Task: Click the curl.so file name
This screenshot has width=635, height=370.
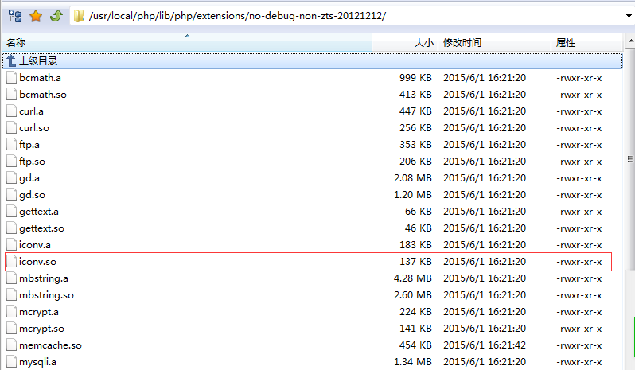Action: pos(34,128)
